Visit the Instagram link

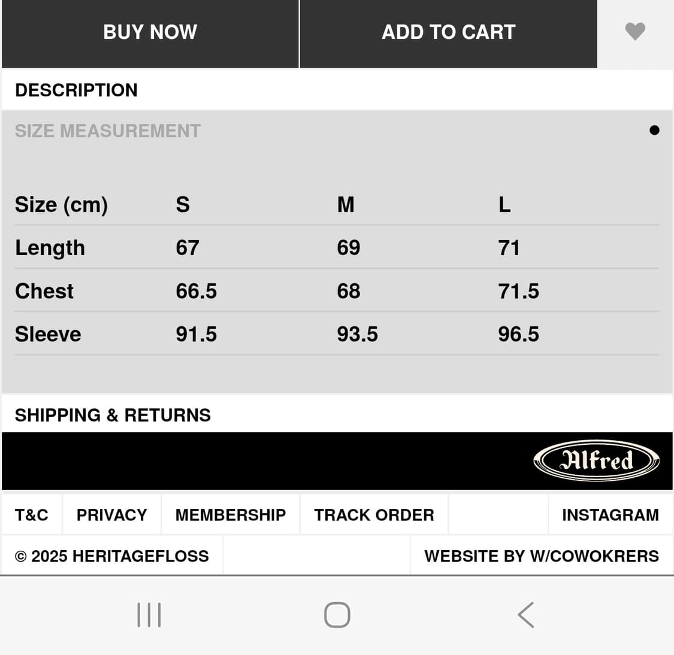click(x=610, y=515)
